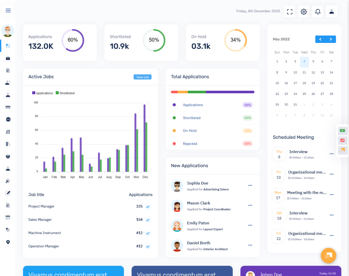This screenshot has width=349, height=276.
Task: Toggle Applications series in chart legend
Action: (43, 93)
